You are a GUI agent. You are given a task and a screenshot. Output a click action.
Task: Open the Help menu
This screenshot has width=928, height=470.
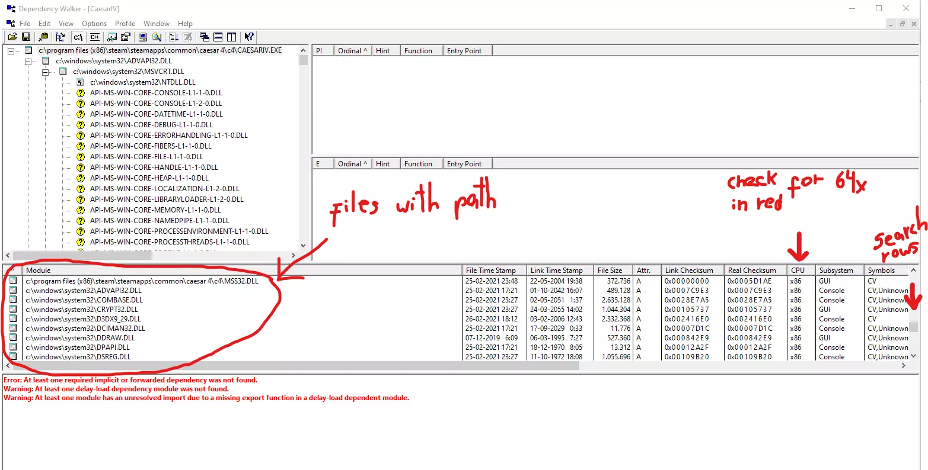pyautogui.click(x=185, y=24)
